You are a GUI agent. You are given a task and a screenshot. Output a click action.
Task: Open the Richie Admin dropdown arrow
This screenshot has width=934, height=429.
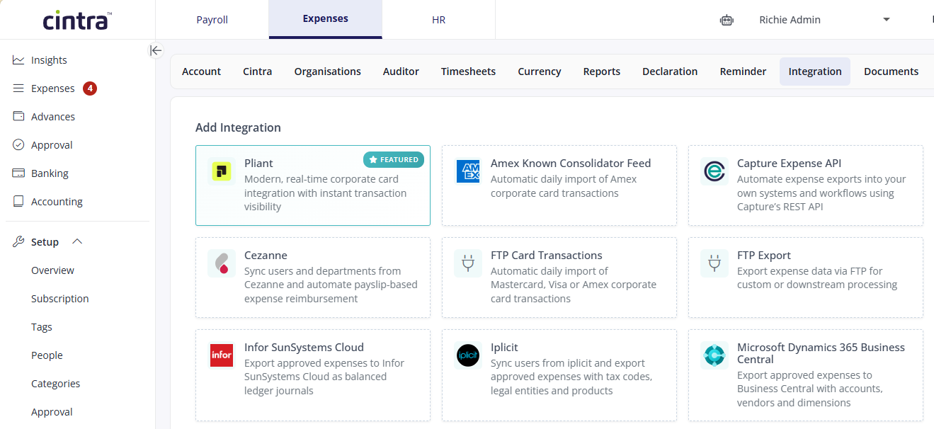click(887, 20)
